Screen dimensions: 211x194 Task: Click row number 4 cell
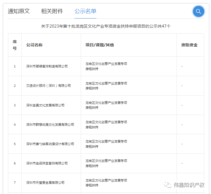[15, 125]
